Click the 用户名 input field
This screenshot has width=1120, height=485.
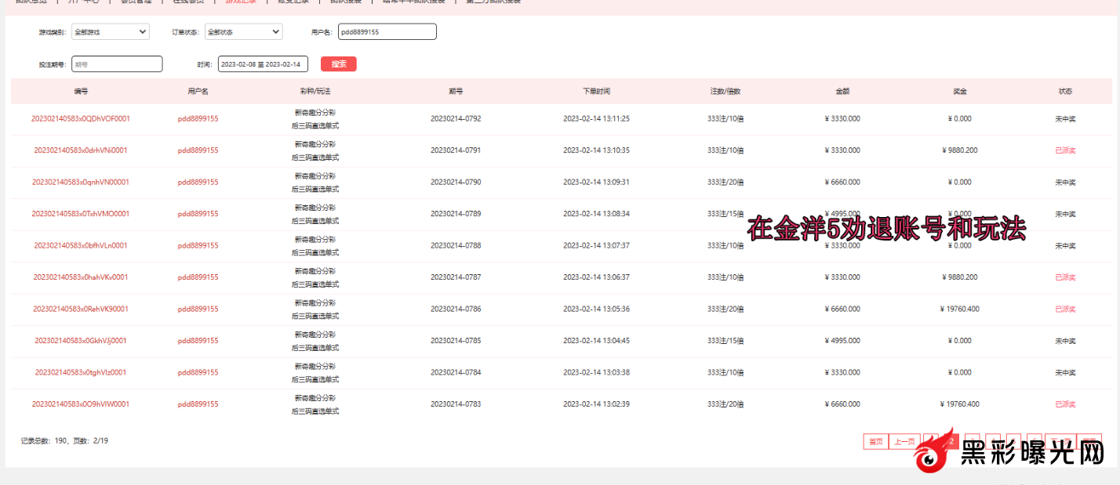[x=387, y=32]
